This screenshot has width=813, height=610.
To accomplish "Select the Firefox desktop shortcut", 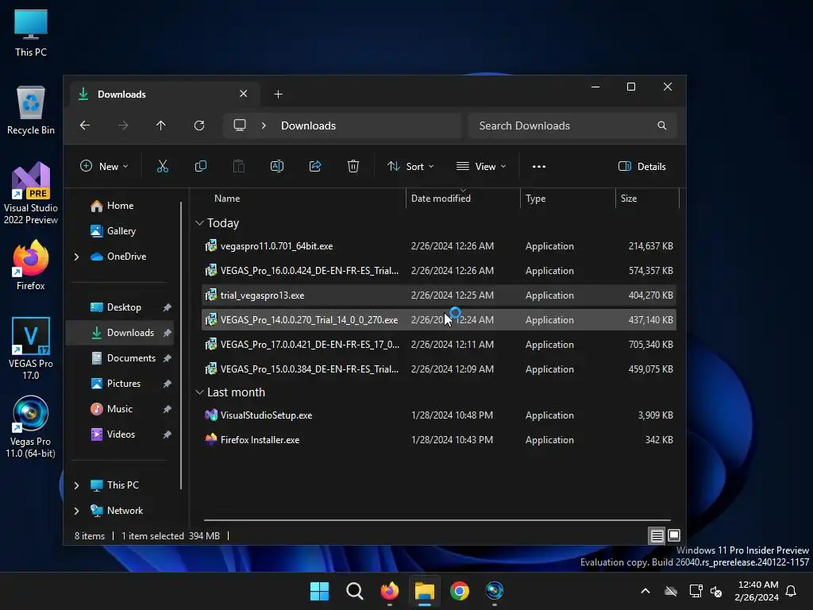I will [31, 264].
